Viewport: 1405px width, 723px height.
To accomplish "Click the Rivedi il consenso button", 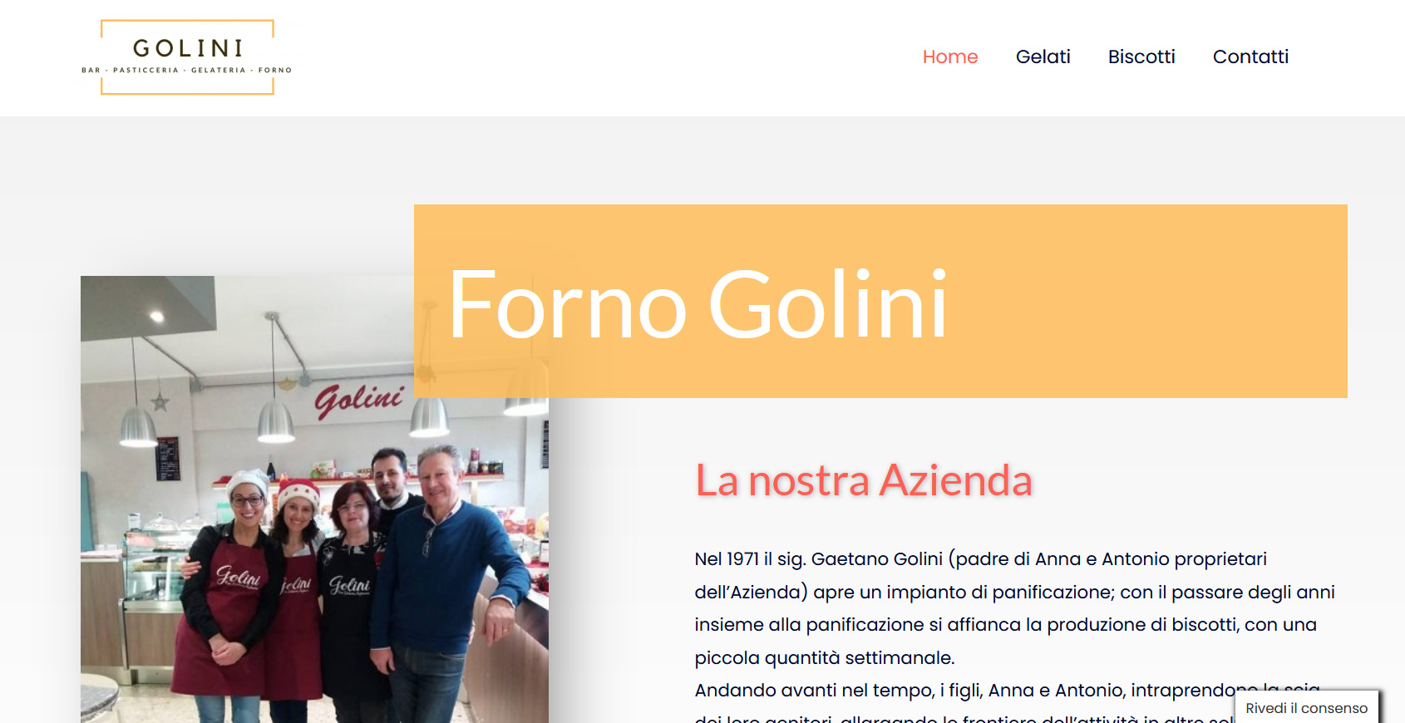I will tap(1306, 708).
